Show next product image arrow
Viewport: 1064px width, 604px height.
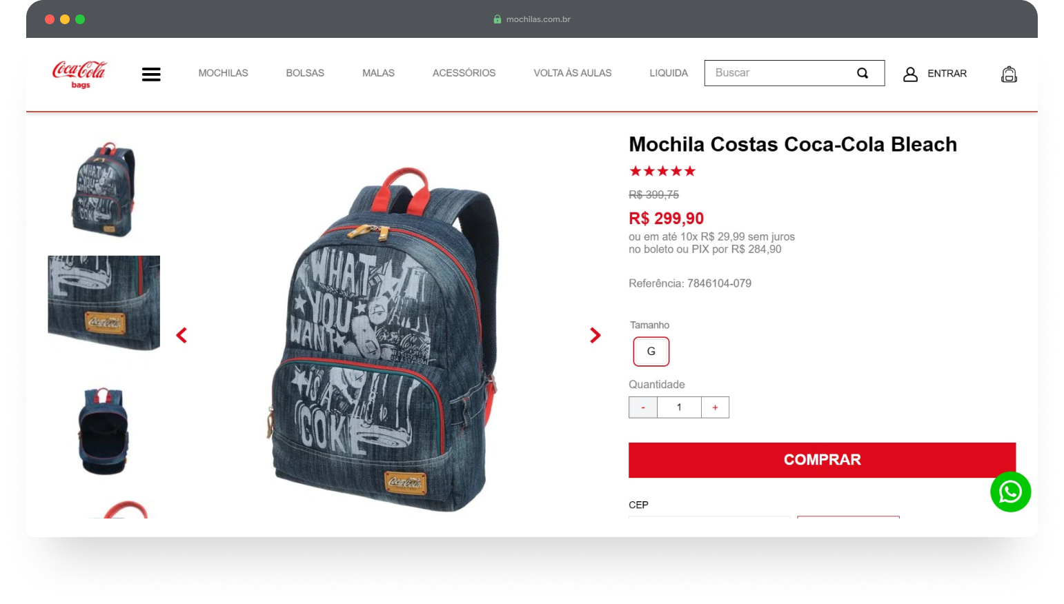click(x=595, y=335)
